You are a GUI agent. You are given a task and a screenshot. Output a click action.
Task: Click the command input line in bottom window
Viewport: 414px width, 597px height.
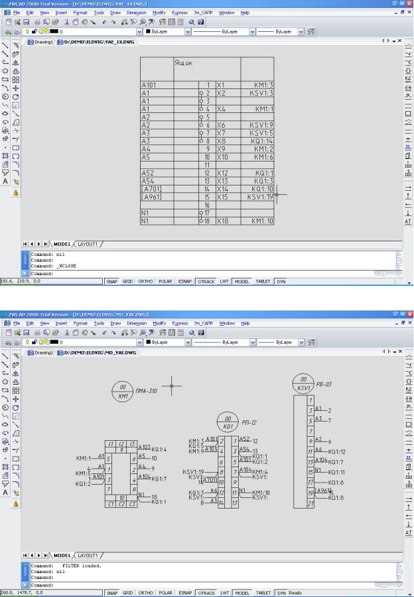[199, 584]
